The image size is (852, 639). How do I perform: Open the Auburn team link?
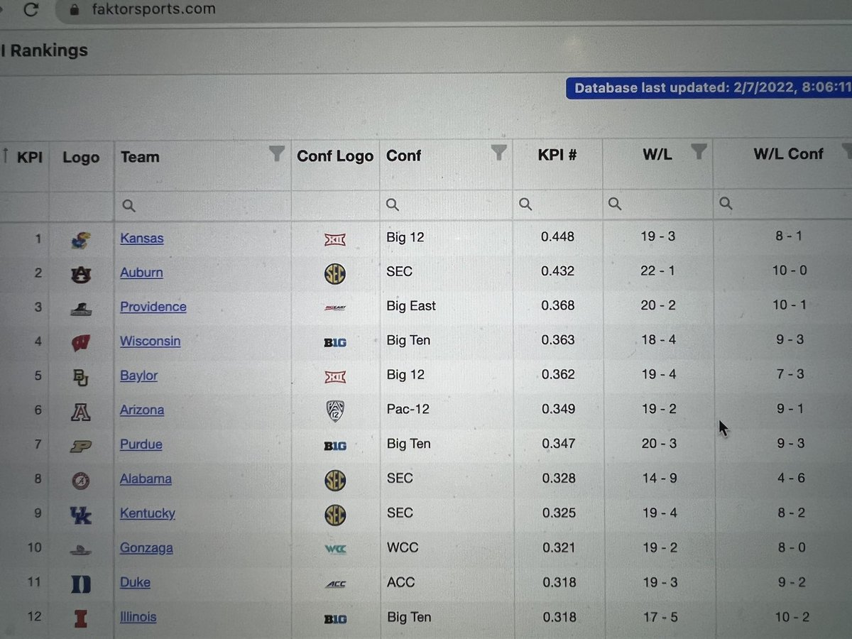tap(141, 273)
